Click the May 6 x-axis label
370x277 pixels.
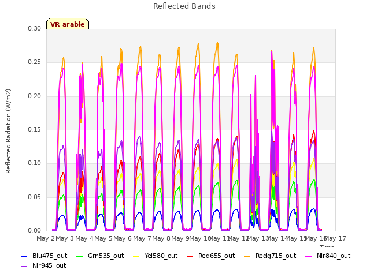click(123, 238)
